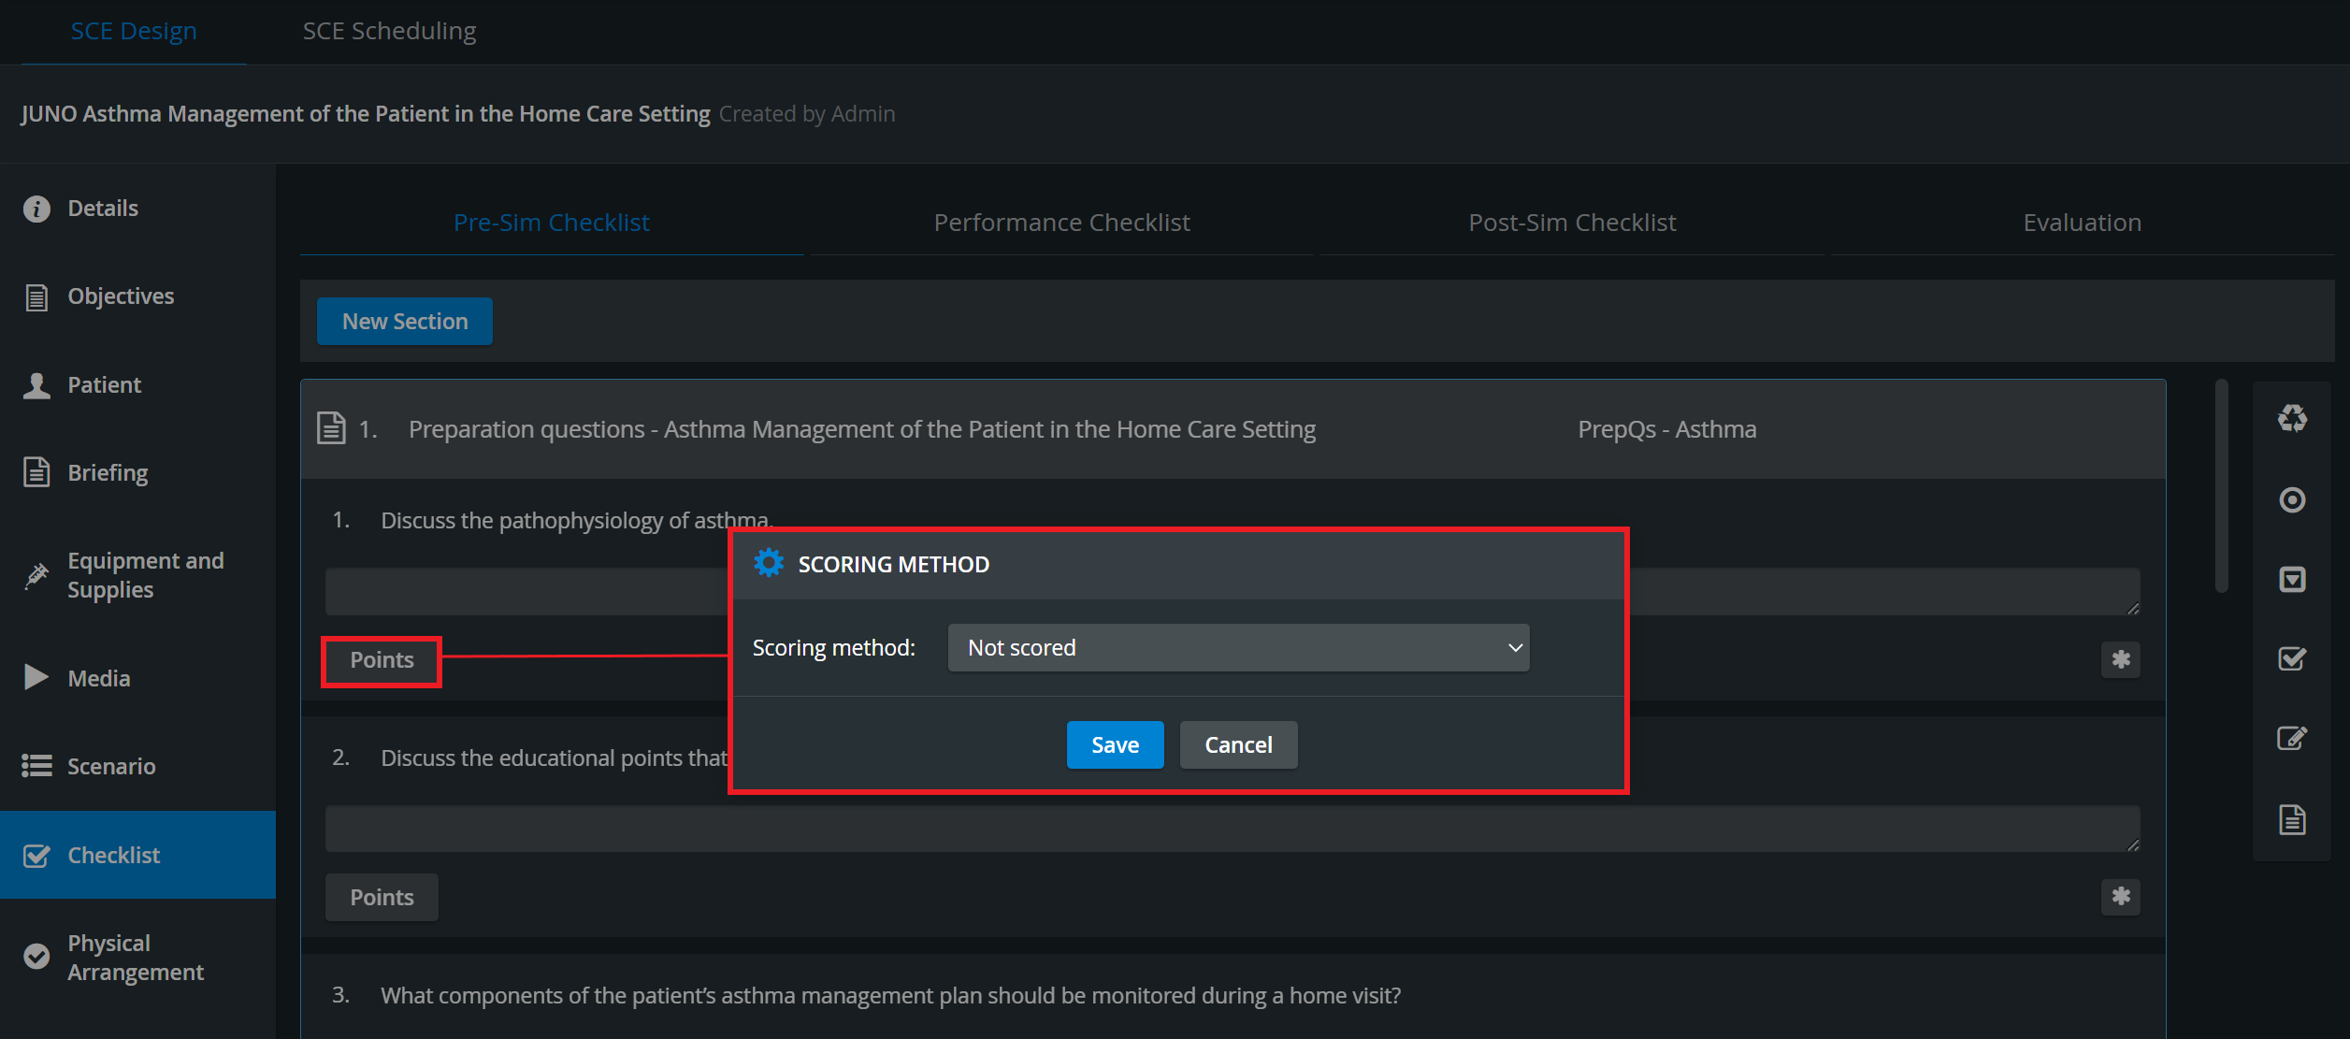2350x1039 pixels.
Task: Click the document icon in right toolbar
Action: tap(2292, 820)
